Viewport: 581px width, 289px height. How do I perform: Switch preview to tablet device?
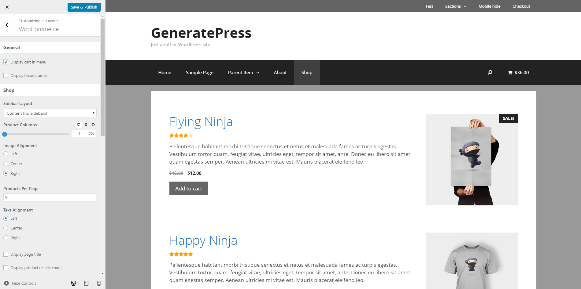click(86, 283)
